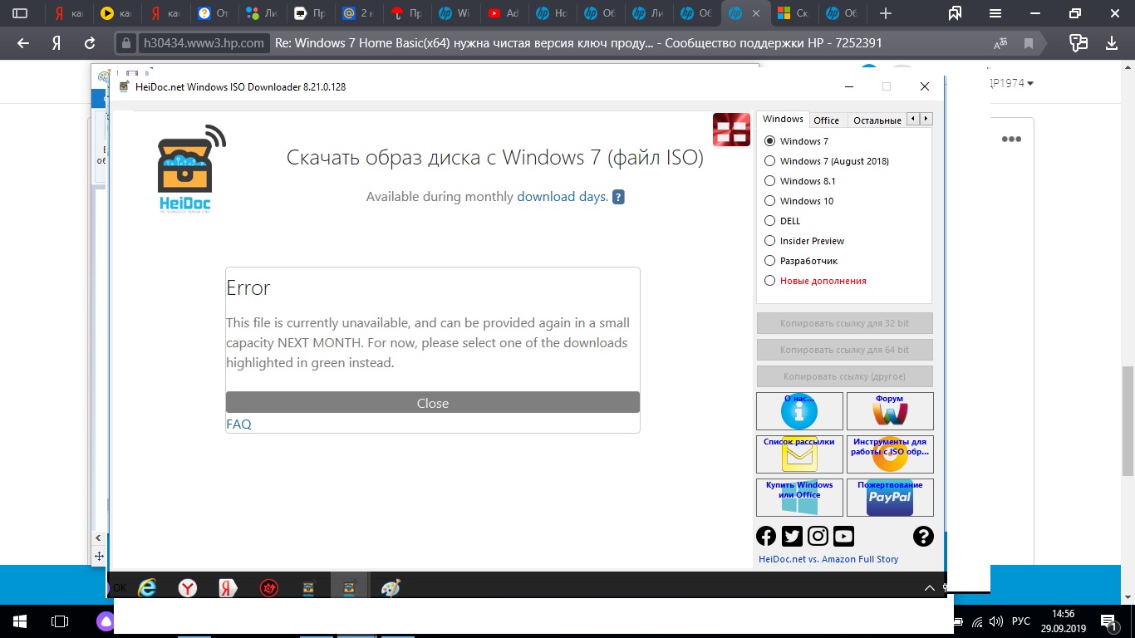Click the РУС language indicator
1135x638 pixels.
coord(1021,621)
